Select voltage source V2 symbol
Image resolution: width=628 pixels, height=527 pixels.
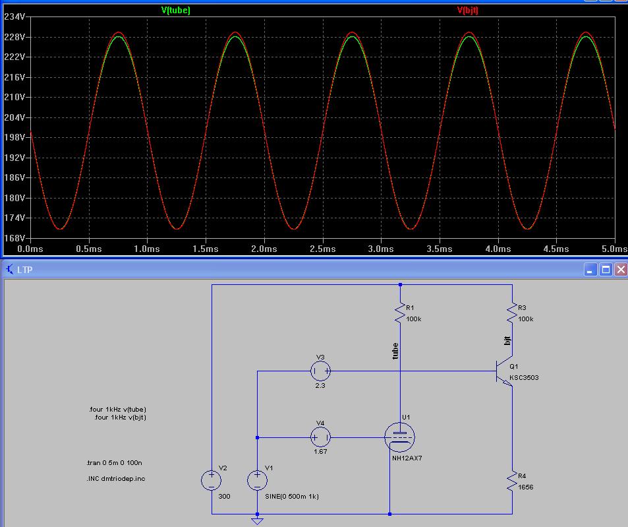click(211, 480)
